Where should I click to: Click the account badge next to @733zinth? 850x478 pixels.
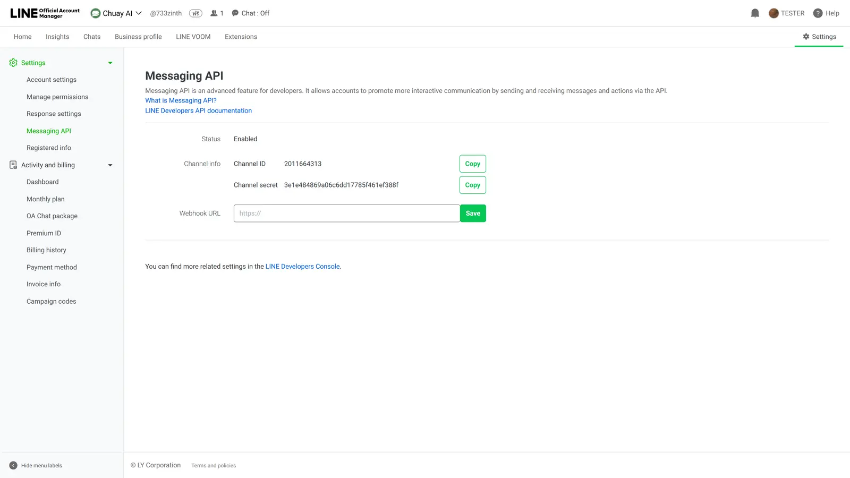tap(195, 13)
